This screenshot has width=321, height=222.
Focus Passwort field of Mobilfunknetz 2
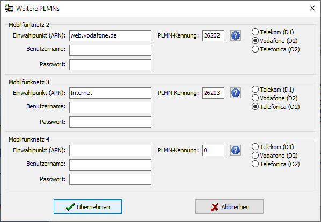point(110,64)
